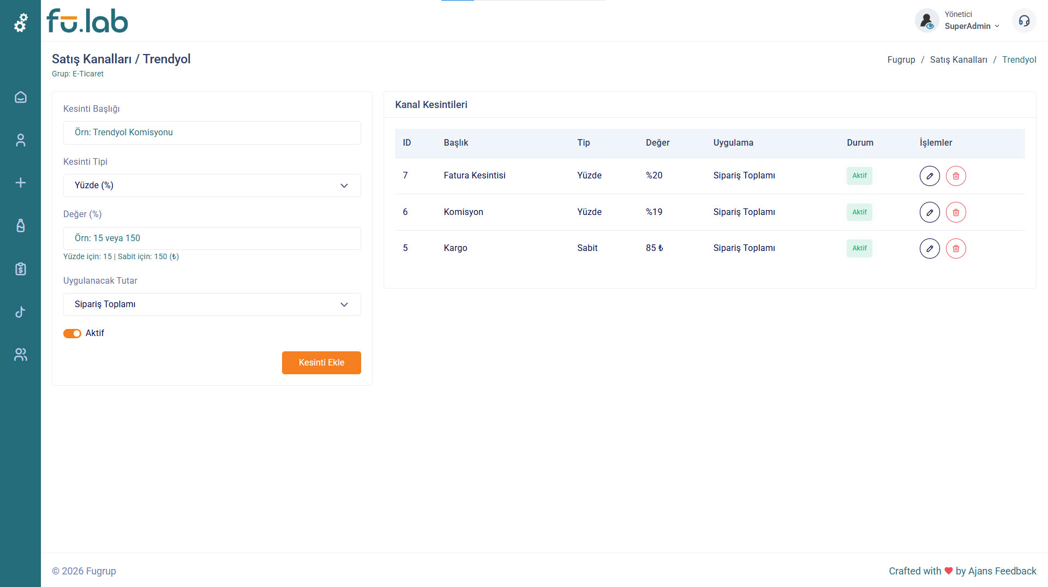Focus the Kesinti Başlığı input field
1048x587 pixels.
click(x=212, y=133)
